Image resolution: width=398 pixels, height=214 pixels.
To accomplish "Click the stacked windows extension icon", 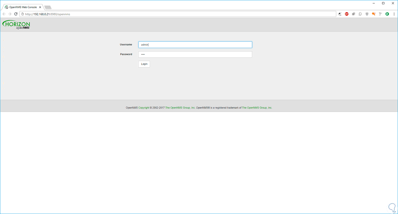I will point(353,14).
